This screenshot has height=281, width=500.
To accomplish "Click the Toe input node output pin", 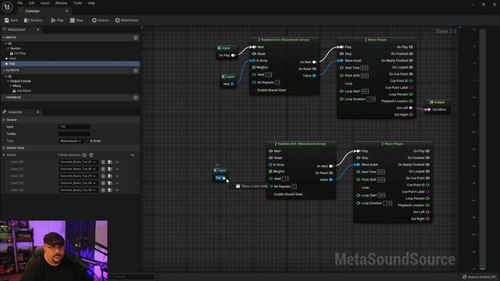I will coord(224,178).
